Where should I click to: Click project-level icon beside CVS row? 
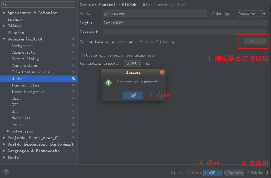click(74, 105)
